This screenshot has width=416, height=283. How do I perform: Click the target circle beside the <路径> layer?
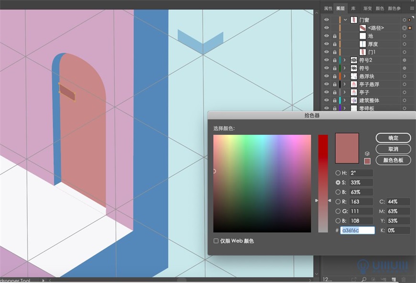(404, 28)
